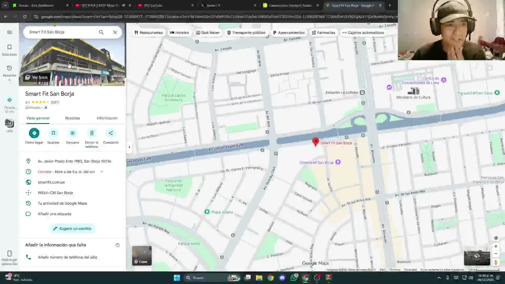Click the taskbar Buscar search box
The width and height of the screenshot is (505, 284).
pyautogui.click(x=213, y=278)
